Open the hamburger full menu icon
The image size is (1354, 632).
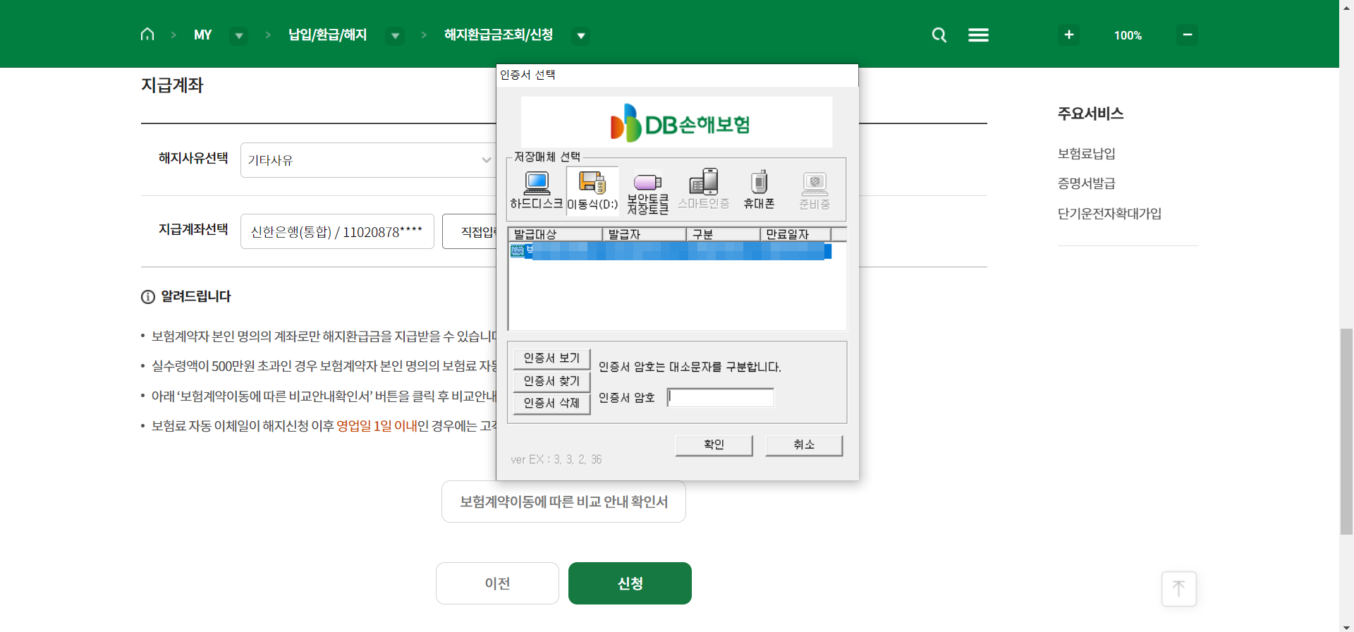click(x=978, y=35)
